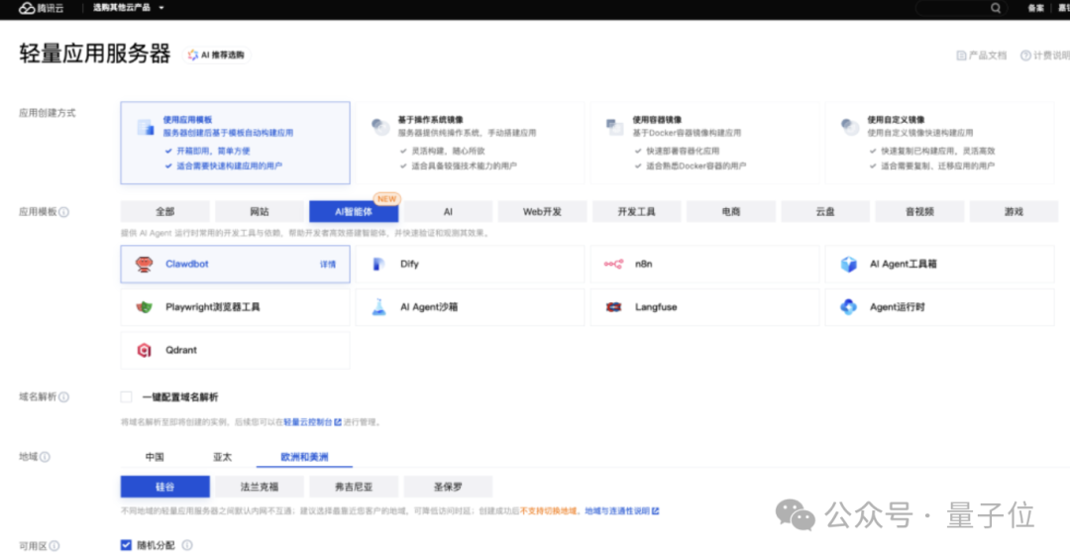Open the 详情 link on Clawdbot card

(328, 265)
